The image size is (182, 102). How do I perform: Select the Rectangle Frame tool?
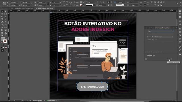click(x=2, y=25)
